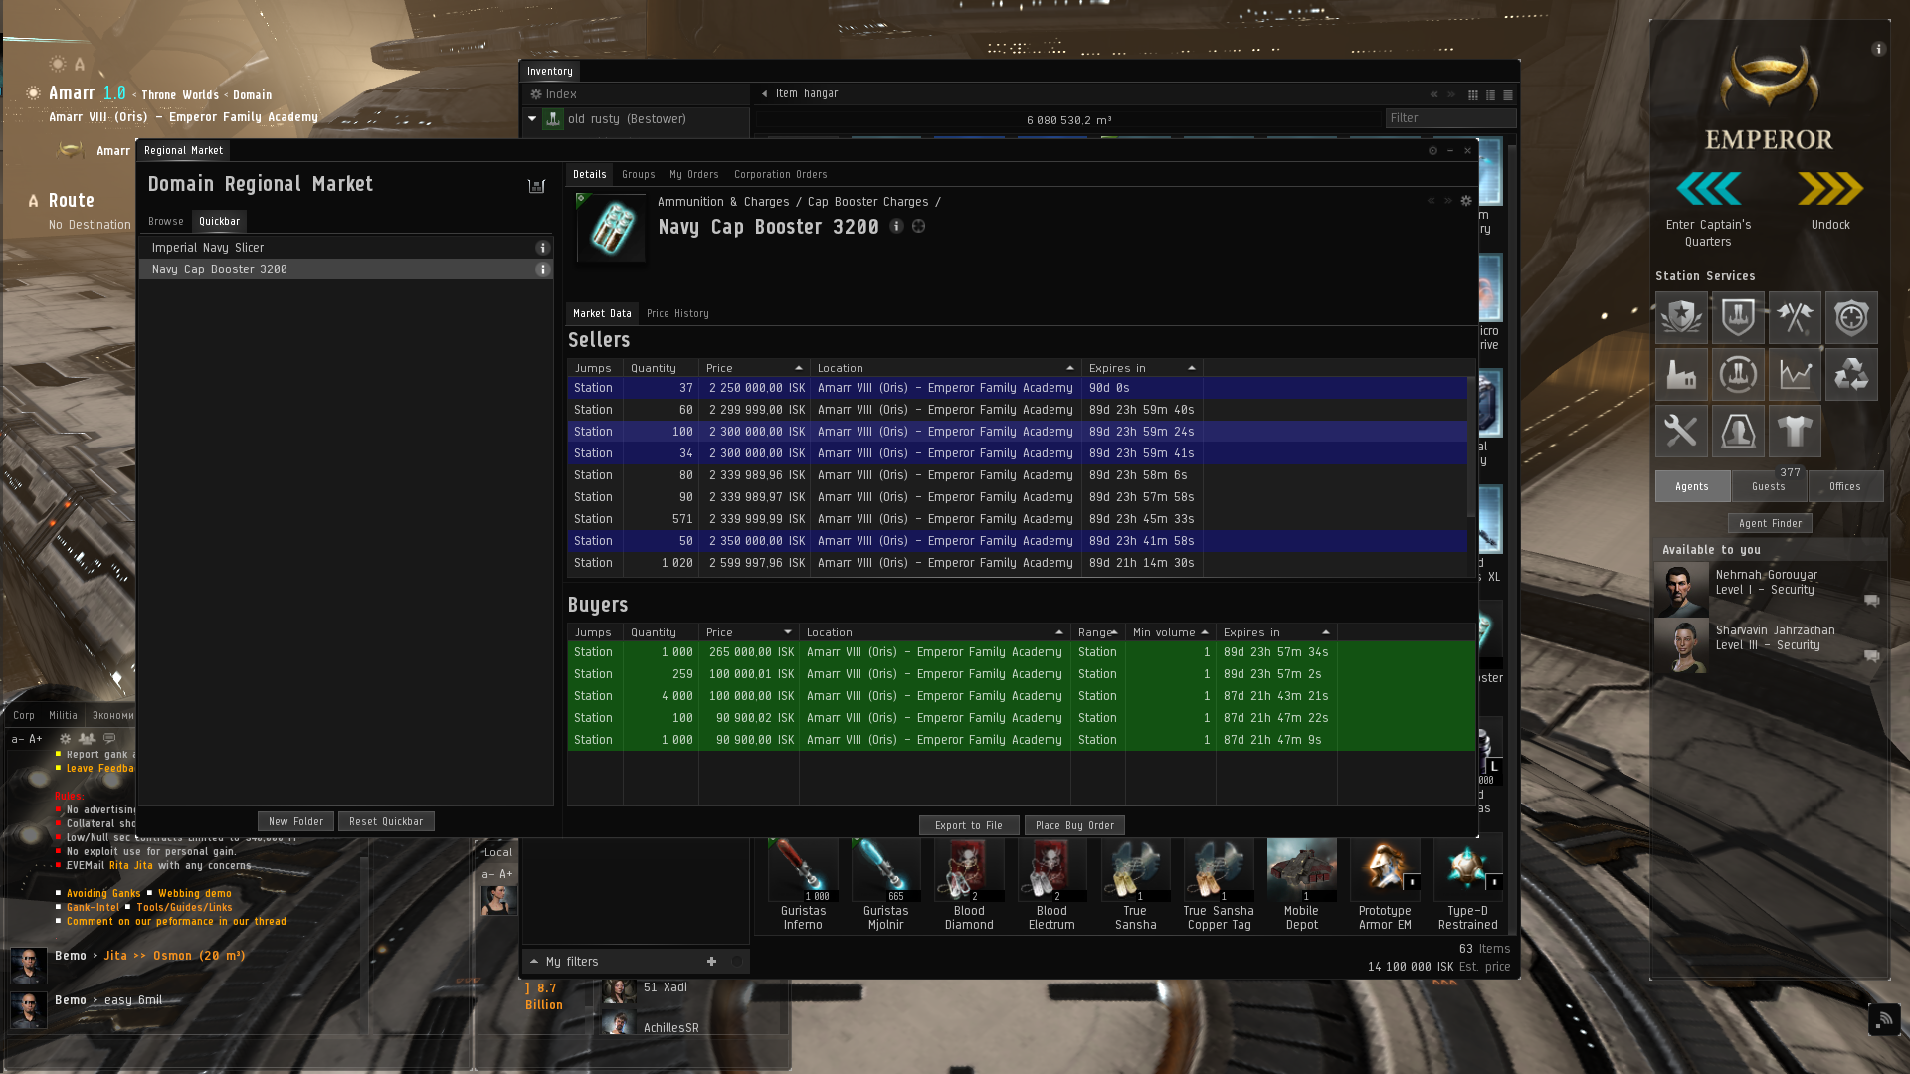This screenshot has width=1910, height=1074.
Task: Click Enter Captain's Quarters blue arrows
Action: tap(1708, 189)
